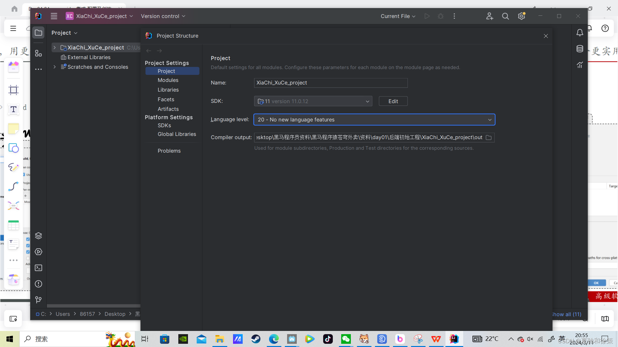Click the back arrow in Project Structure
Viewport: 618px width, 347px height.
point(149,51)
